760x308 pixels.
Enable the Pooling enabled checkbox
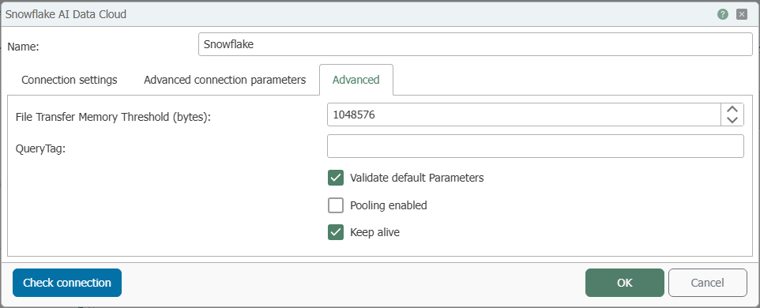[x=336, y=205]
